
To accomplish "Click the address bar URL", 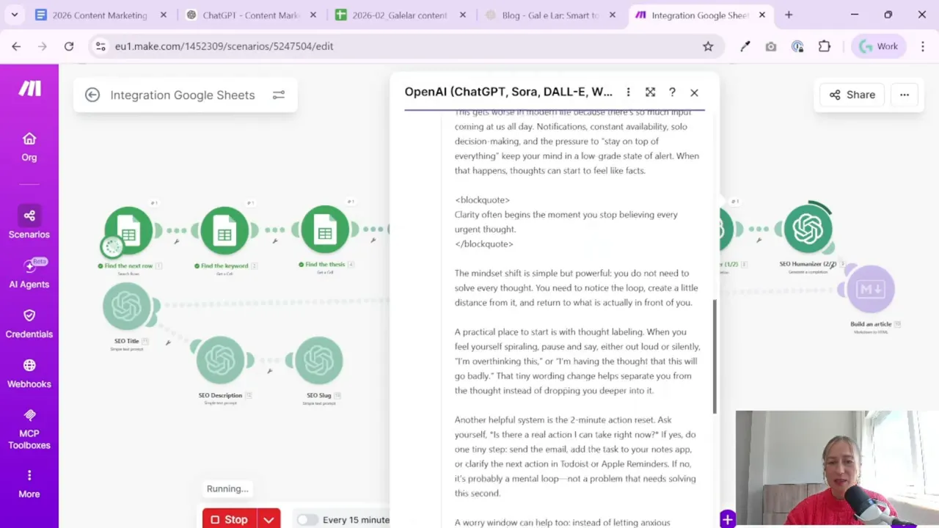I will pyautogui.click(x=224, y=46).
